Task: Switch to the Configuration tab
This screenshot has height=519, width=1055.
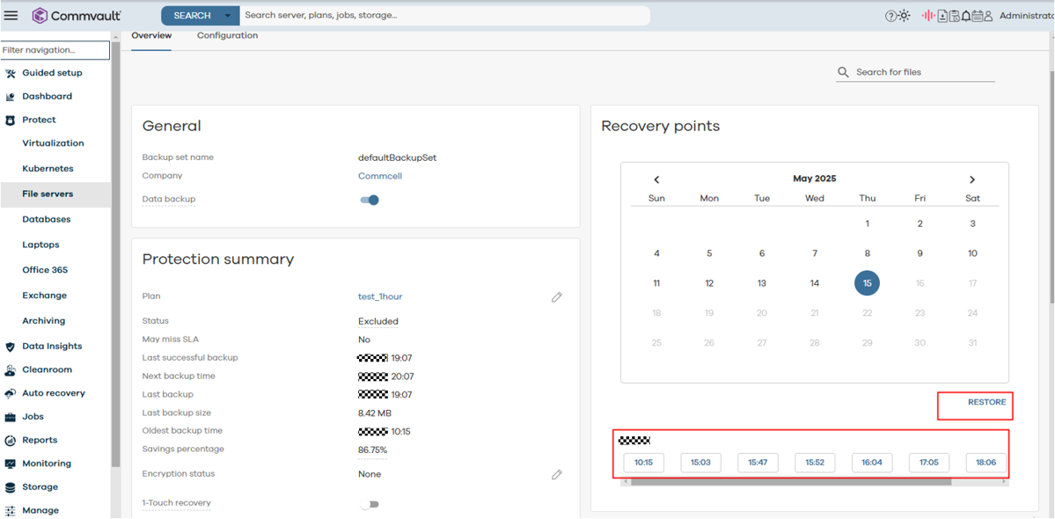Action: tap(227, 36)
